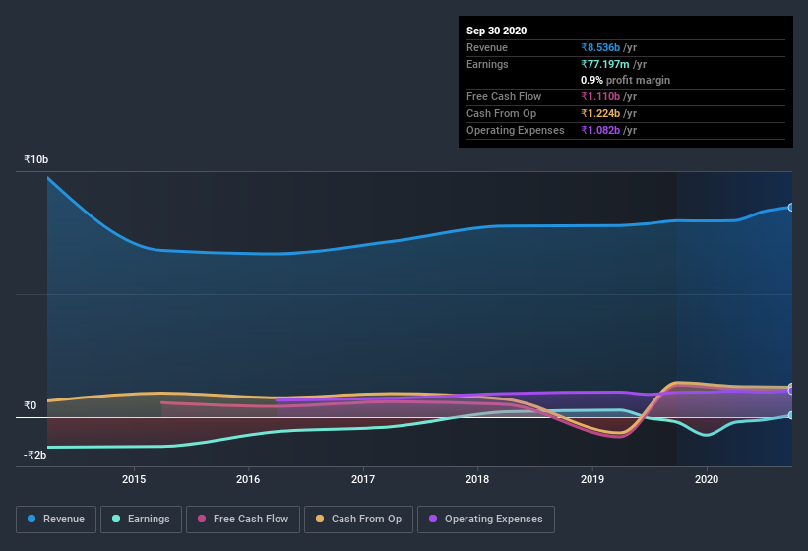808x551 pixels.
Task: Click the ₹1.110b free cash flow value
Action: (600, 96)
